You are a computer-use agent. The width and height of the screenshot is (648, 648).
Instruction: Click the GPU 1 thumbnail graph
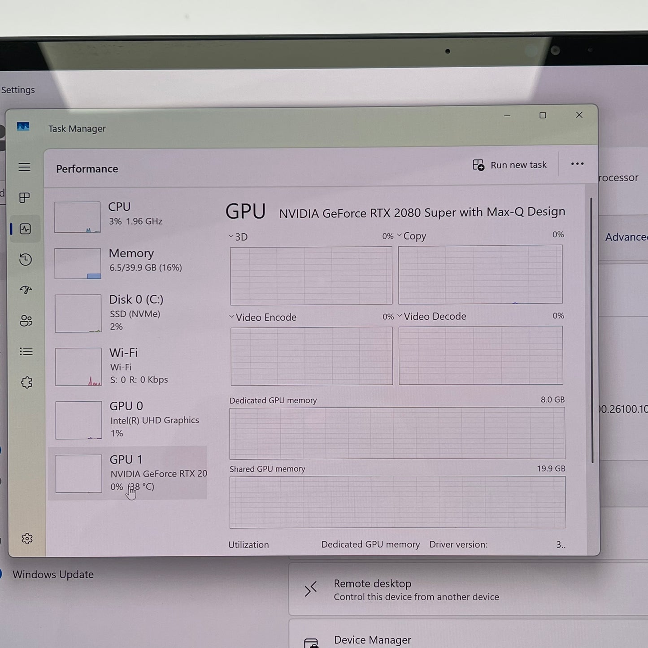79,474
